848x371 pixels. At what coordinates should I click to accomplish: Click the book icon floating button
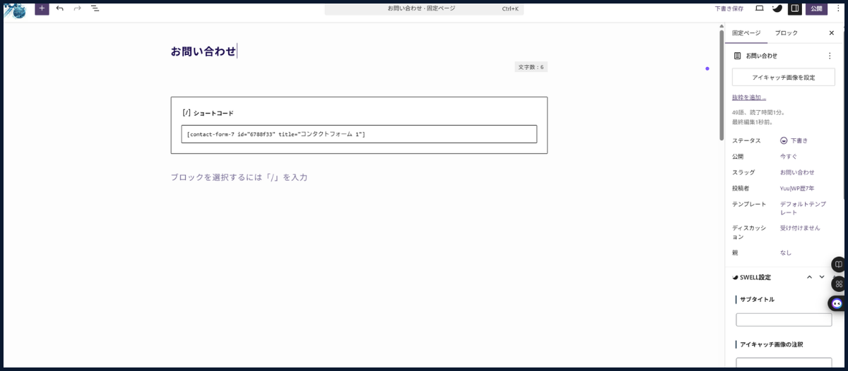tap(838, 264)
